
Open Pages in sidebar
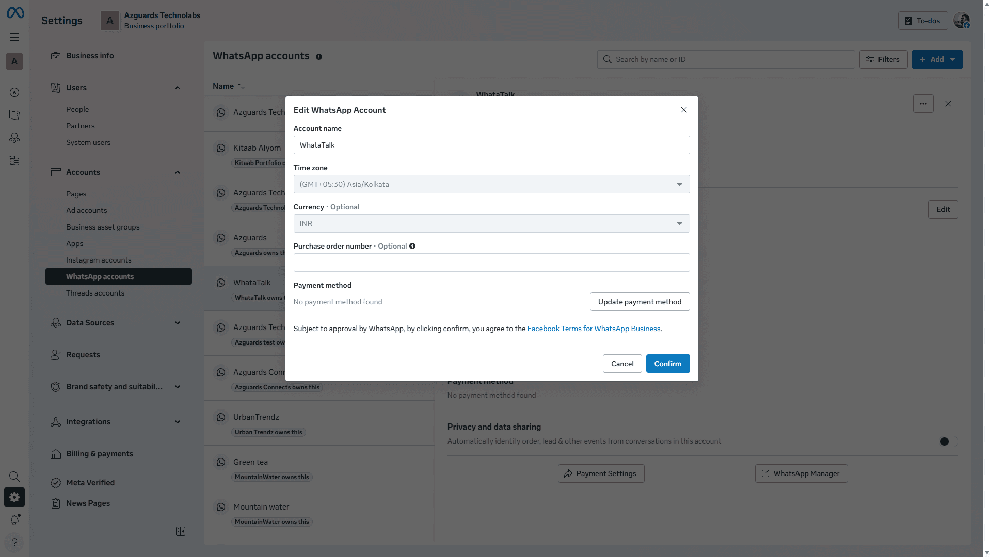[x=76, y=194]
